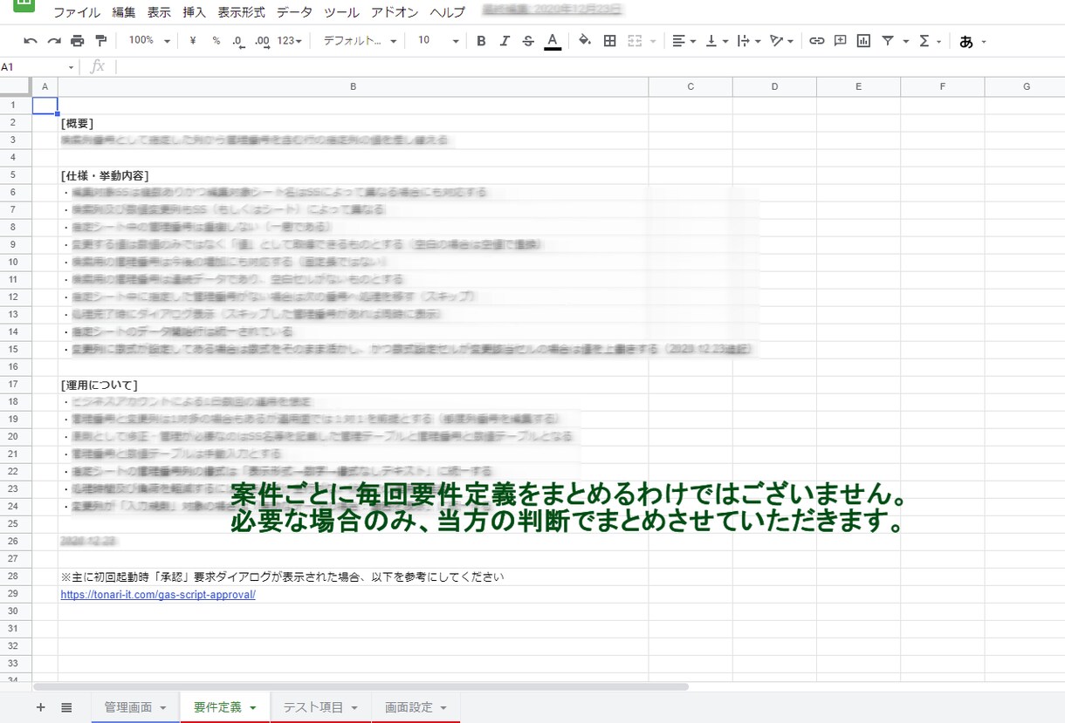Image resolution: width=1065 pixels, height=723 pixels.
Task: Click the merge cells icon
Action: click(635, 41)
